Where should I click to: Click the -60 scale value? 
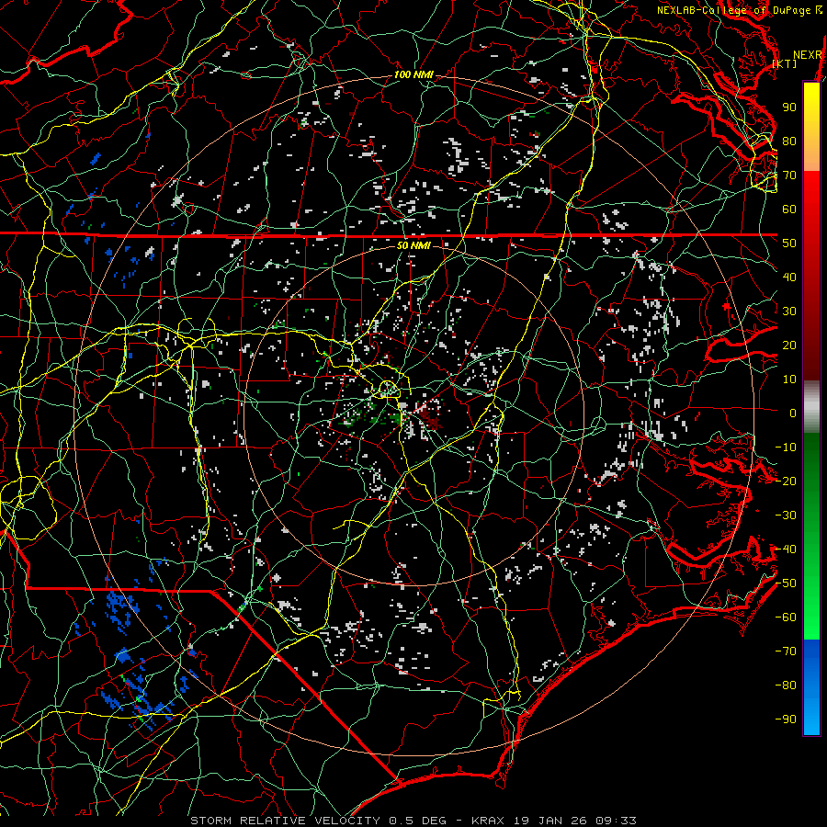[786, 617]
